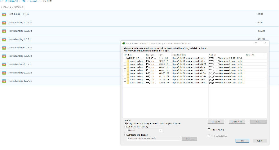Click the Edit button beside Uncheck All
The width and height of the screenshot is (279, 150).
click(x=258, y=122)
